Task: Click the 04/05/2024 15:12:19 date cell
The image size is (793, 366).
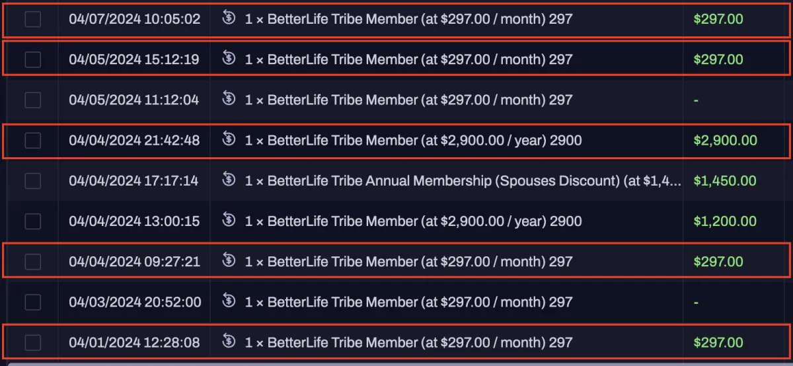Action: (x=134, y=59)
